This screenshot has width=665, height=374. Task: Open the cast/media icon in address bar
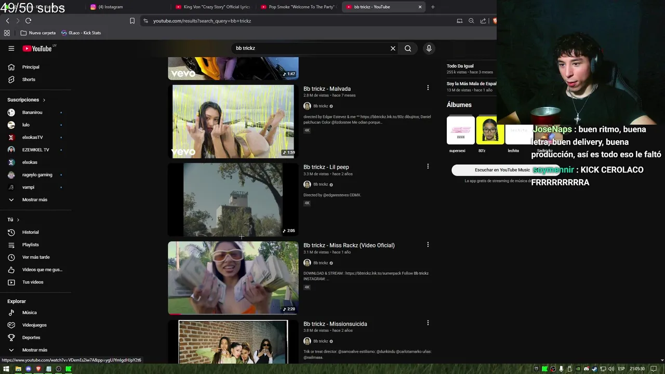coord(459,21)
